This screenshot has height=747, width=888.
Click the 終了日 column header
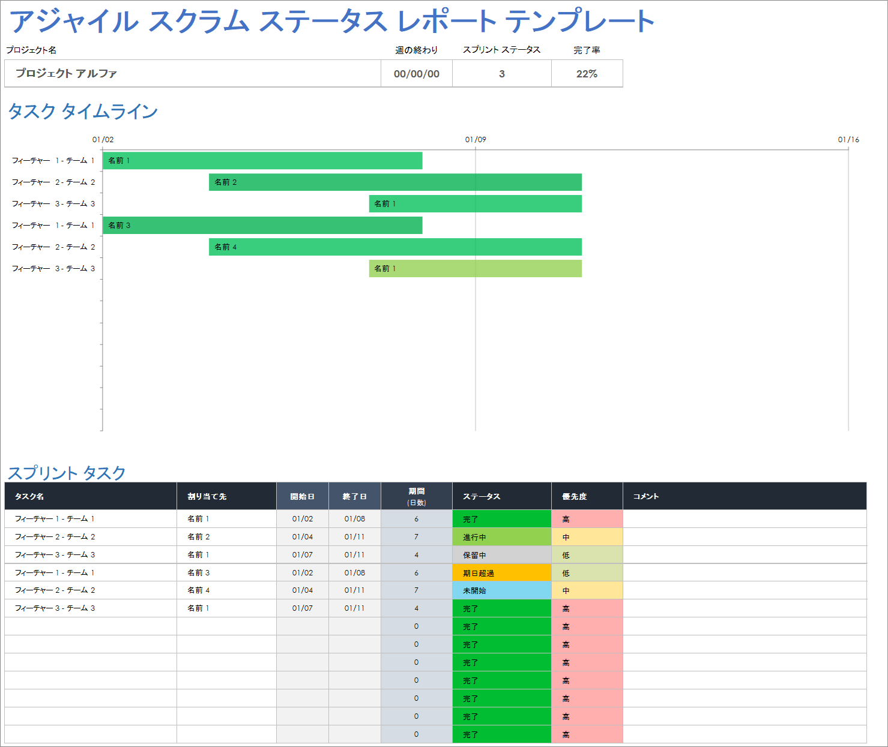coord(355,496)
